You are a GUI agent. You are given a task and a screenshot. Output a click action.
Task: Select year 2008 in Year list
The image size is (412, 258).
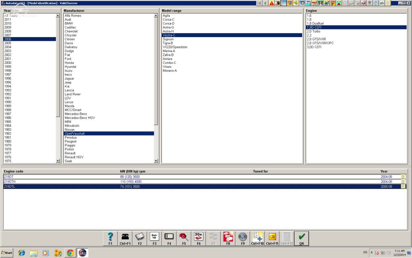tap(30, 31)
